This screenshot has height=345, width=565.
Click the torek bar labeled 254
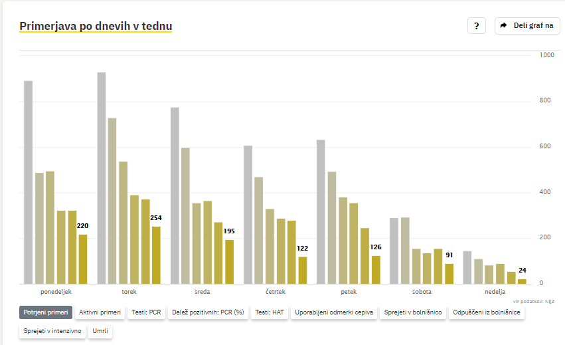pyautogui.click(x=156, y=255)
